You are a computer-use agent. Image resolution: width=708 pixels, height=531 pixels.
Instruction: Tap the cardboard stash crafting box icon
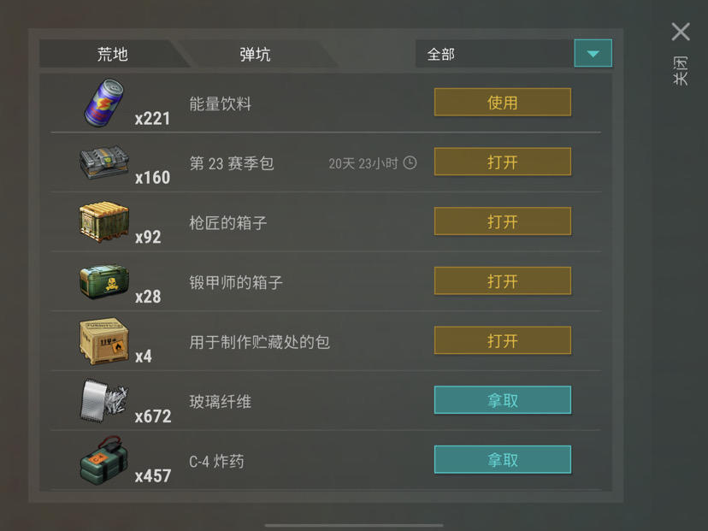104,341
